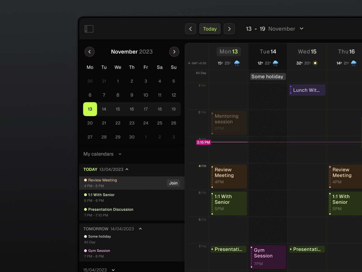
Task: Click the rain weather icon under Tue 14
Action: [275, 63]
